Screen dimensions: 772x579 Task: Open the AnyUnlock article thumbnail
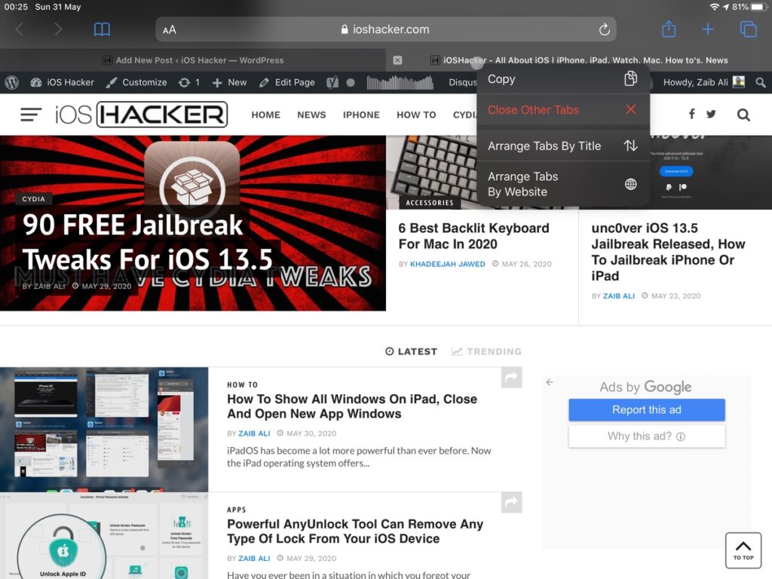[x=104, y=536]
